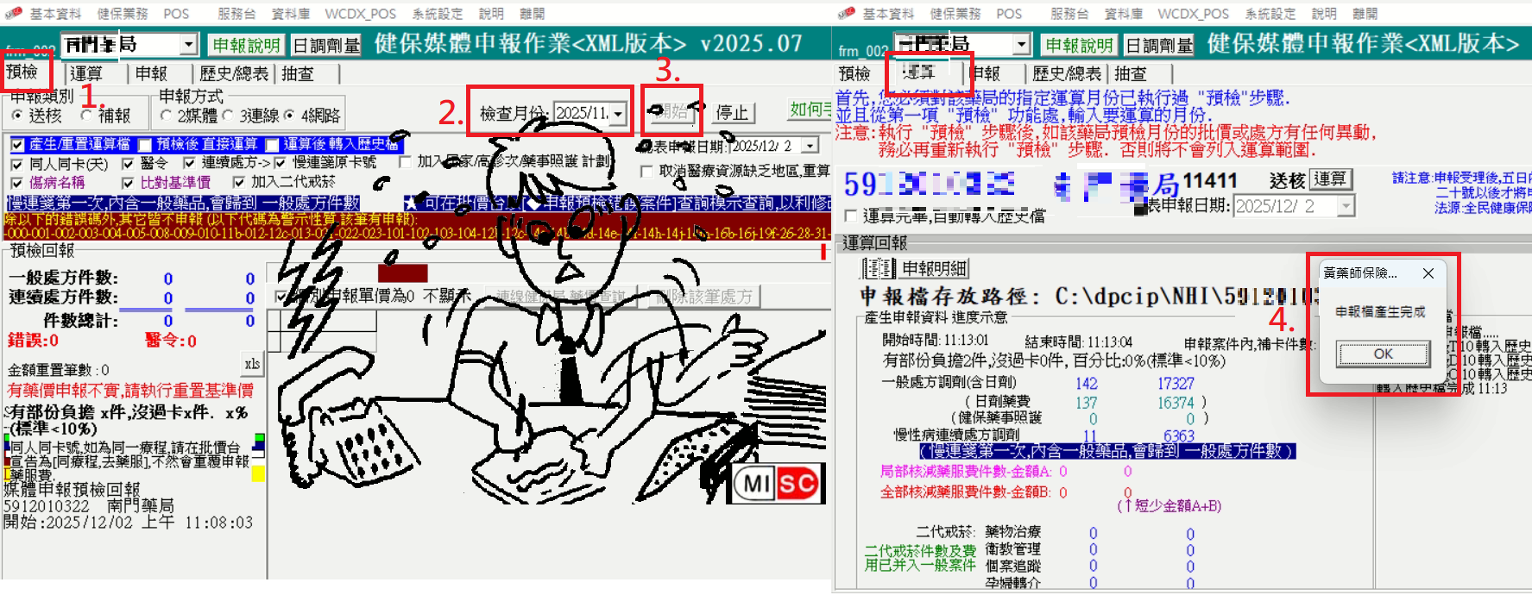This screenshot has height=595, width=1532.
Task: Click value 17327 in 一般處方調劑 row
Action: click(1176, 383)
